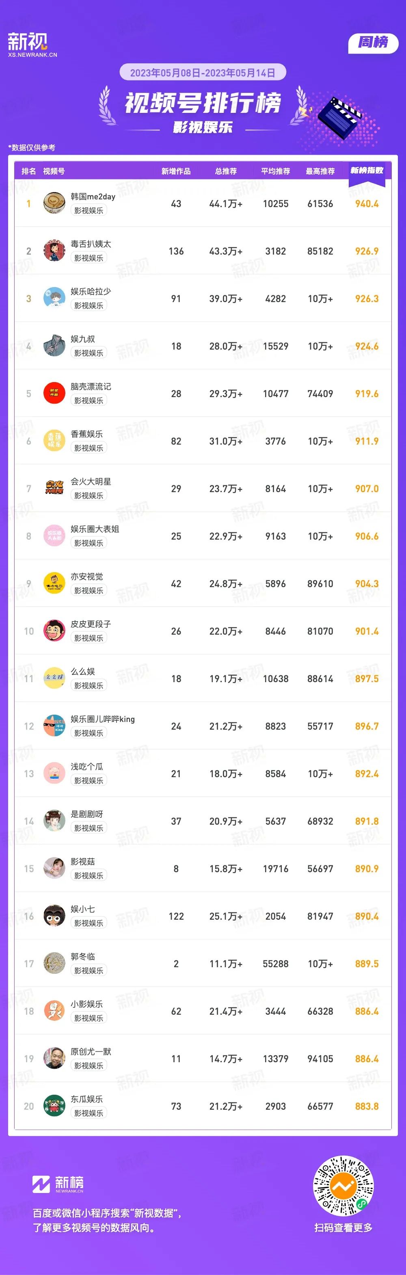Click the 新视 logo in the header
Screen dimensions: 406x1275
point(32,45)
